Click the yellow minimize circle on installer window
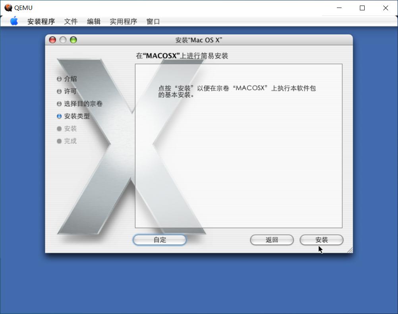This screenshot has width=398, height=314. click(63, 40)
